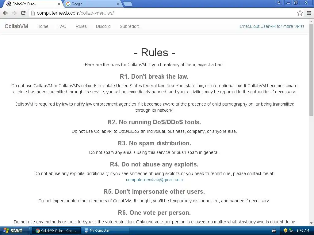The width and height of the screenshot is (314, 235).
Task: Open the Home nav item
Action: (x=43, y=26)
